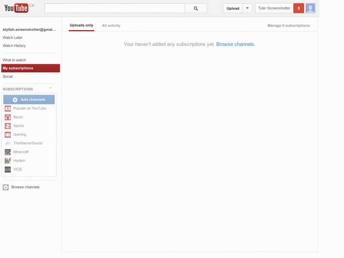
Task: Select the VICE channel icon
Action: point(7,169)
